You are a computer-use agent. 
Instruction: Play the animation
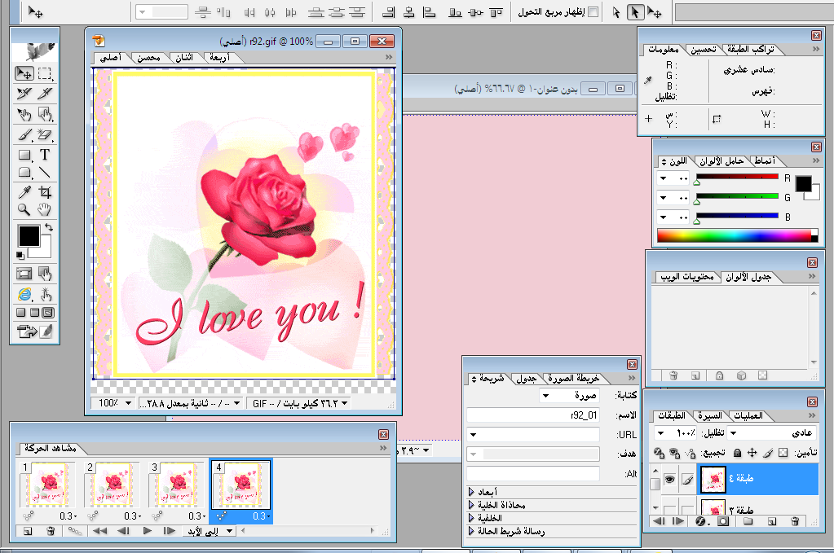click(x=148, y=531)
